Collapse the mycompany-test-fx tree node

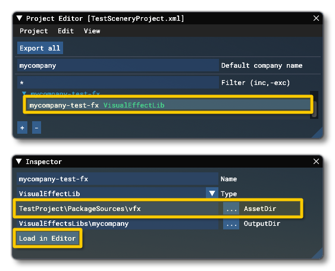click(24, 93)
